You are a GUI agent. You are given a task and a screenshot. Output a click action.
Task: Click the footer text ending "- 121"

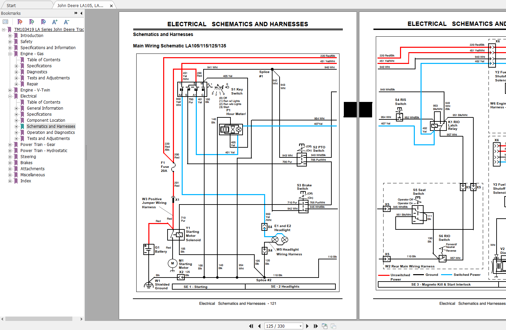pyautogui.click(x=238, y=303)
